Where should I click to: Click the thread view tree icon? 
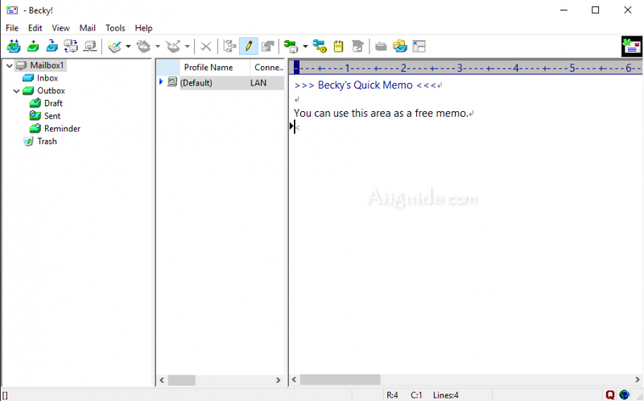coord(229,46)
